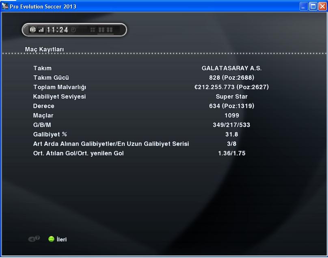Click the G/B/M label
This screenshot has height=258, width=328.
tap(42, 125)
